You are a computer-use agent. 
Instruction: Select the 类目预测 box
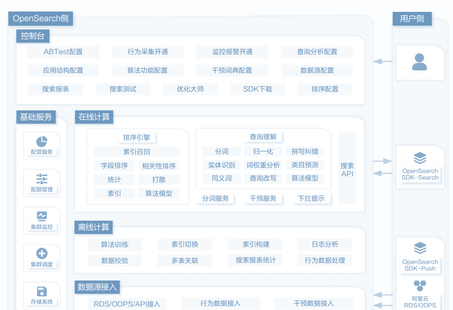coord(305,165)
